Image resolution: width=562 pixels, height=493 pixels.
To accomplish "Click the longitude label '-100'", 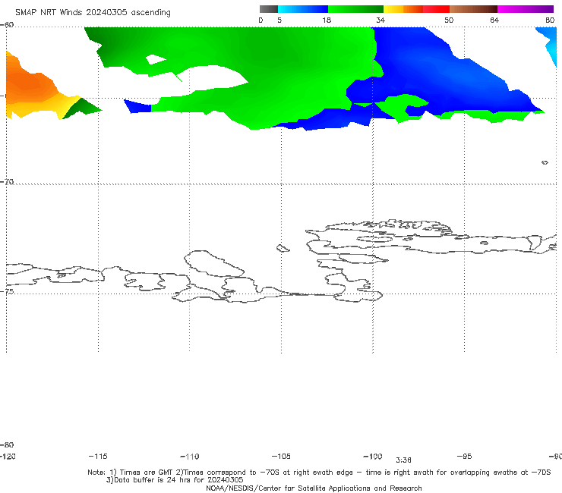I will (373, 457).
